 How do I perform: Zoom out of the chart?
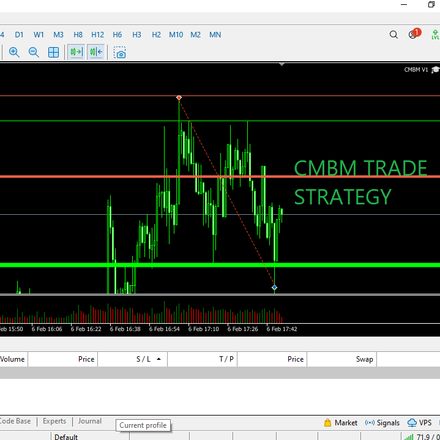[34, 52]
